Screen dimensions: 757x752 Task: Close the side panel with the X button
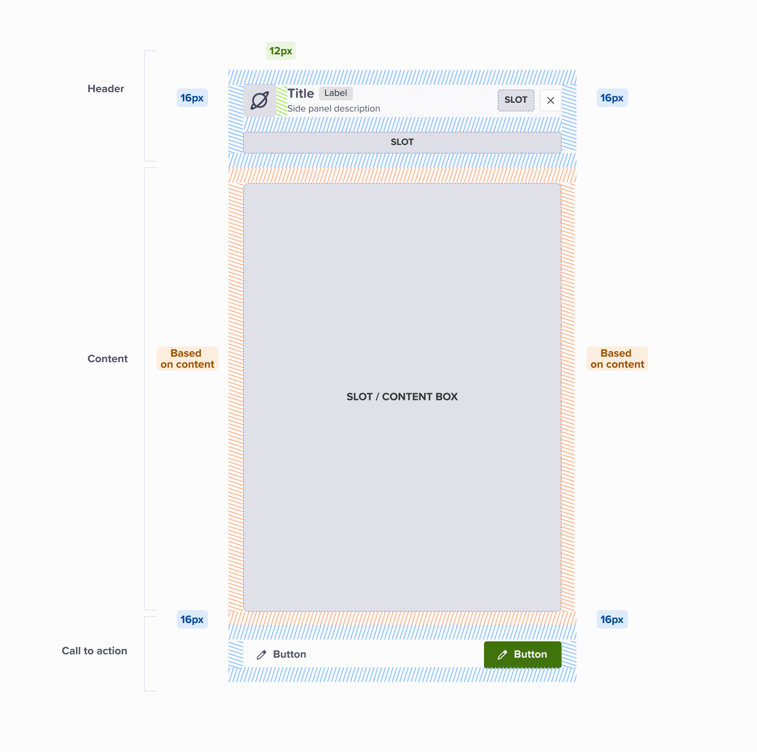[x=550, y=100]
